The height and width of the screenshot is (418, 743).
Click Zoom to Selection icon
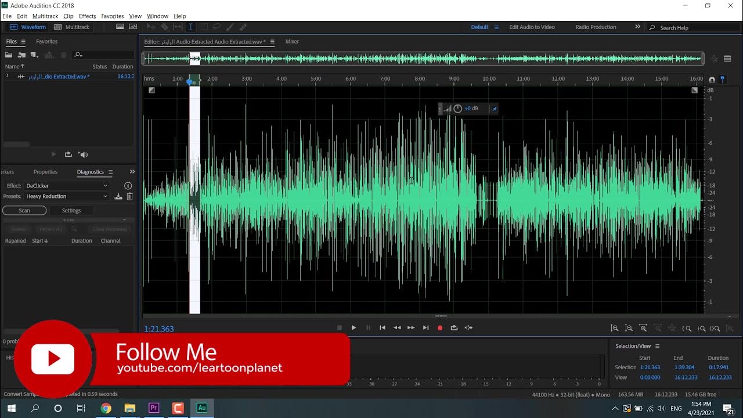[715, 328]
